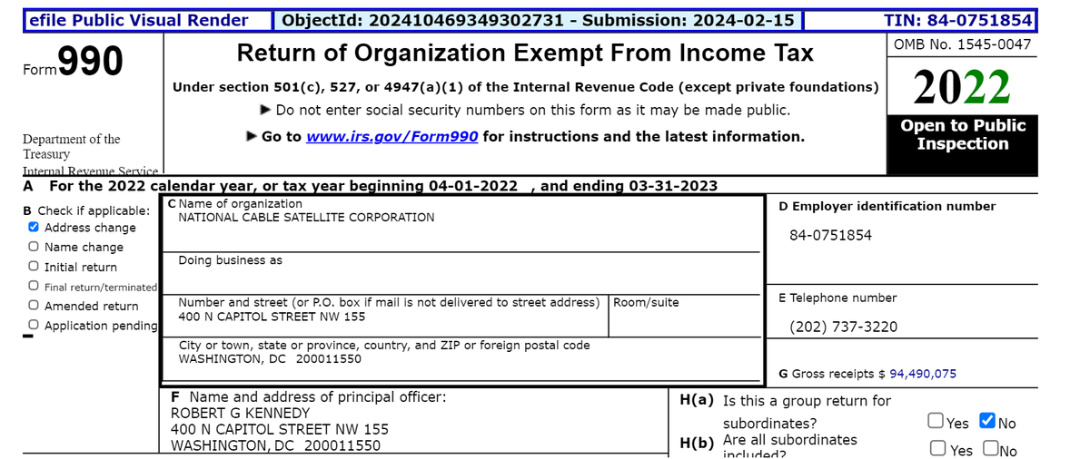The image size is (1090, 459).
Task: Select the Initial return option
Action: [34, 267]
